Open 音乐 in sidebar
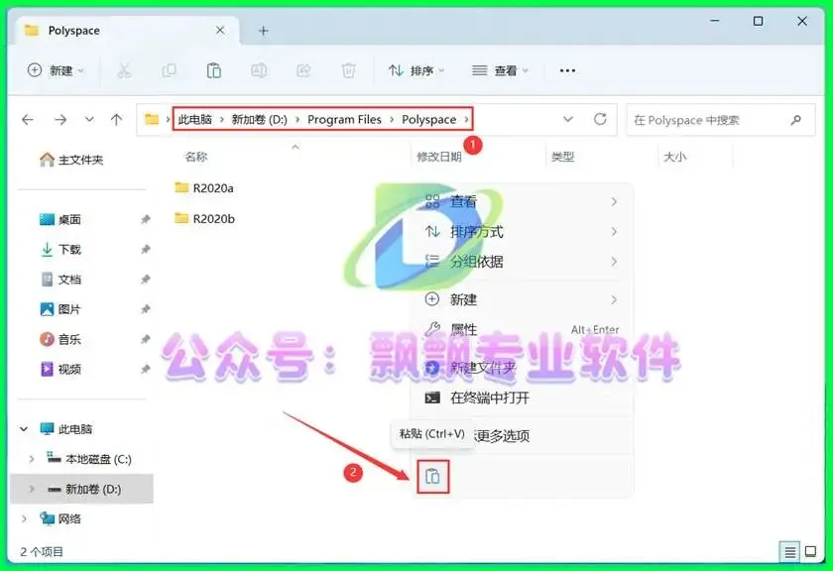Viewport: 833px width, 571px height. coord(60,339)
